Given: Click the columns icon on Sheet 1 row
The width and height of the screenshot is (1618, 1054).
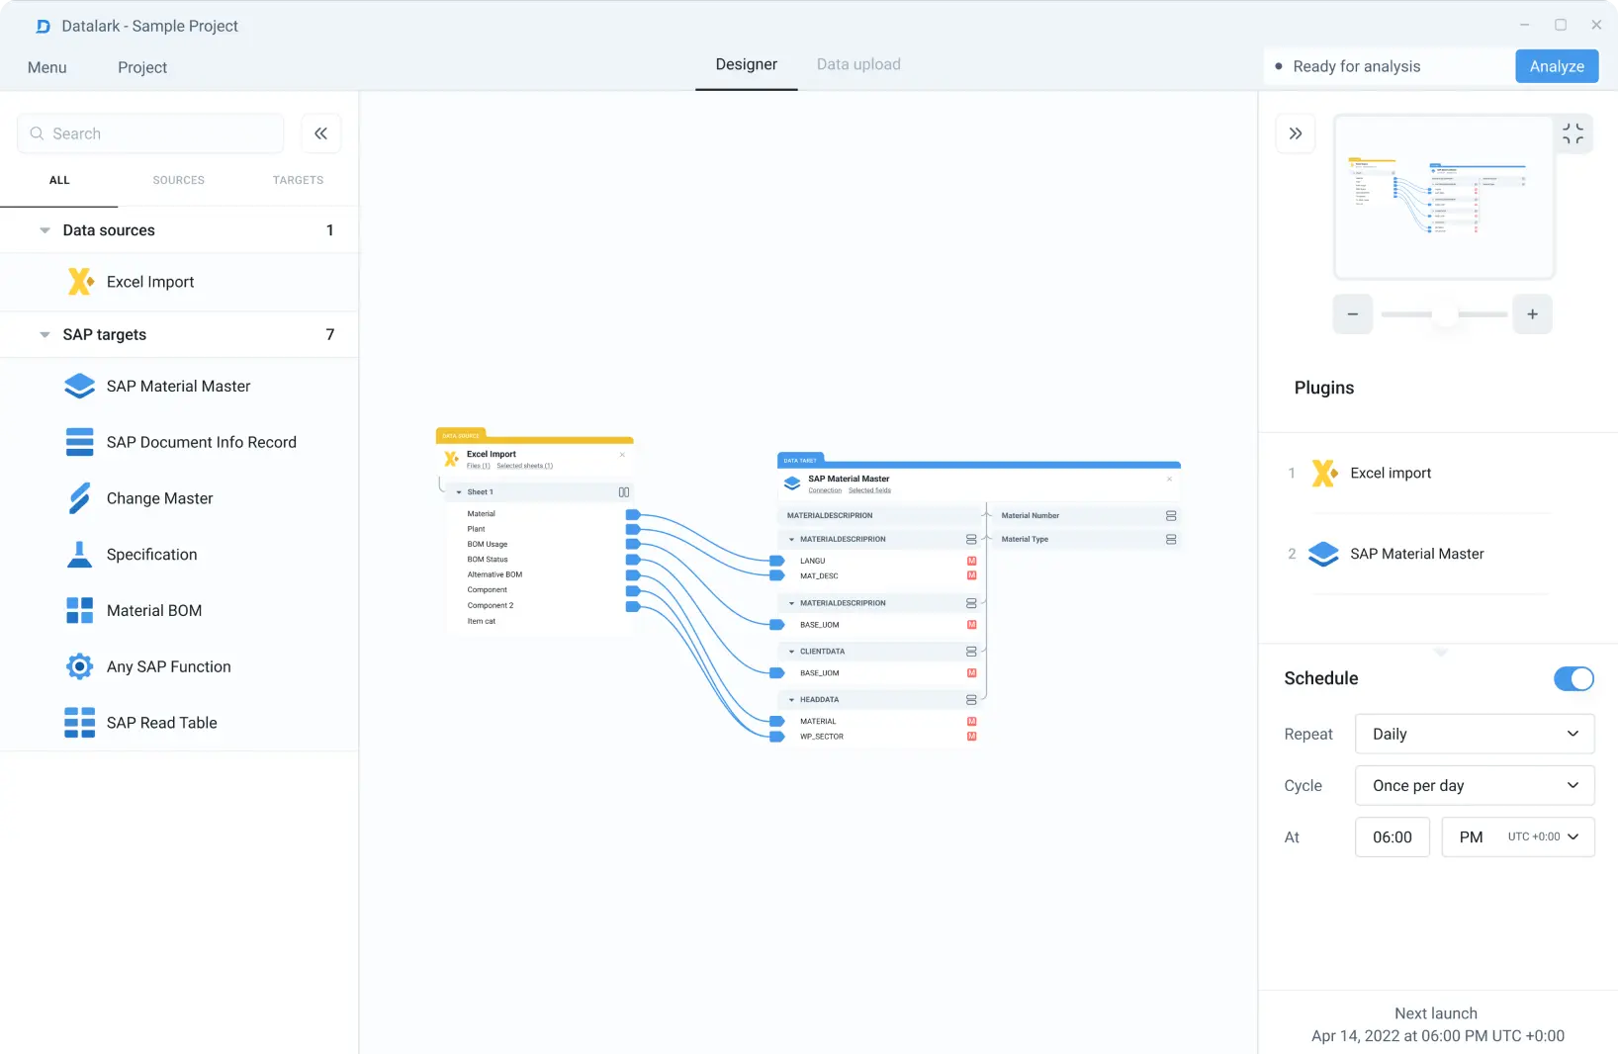Looking at the screenshot, I should [624, 492].
